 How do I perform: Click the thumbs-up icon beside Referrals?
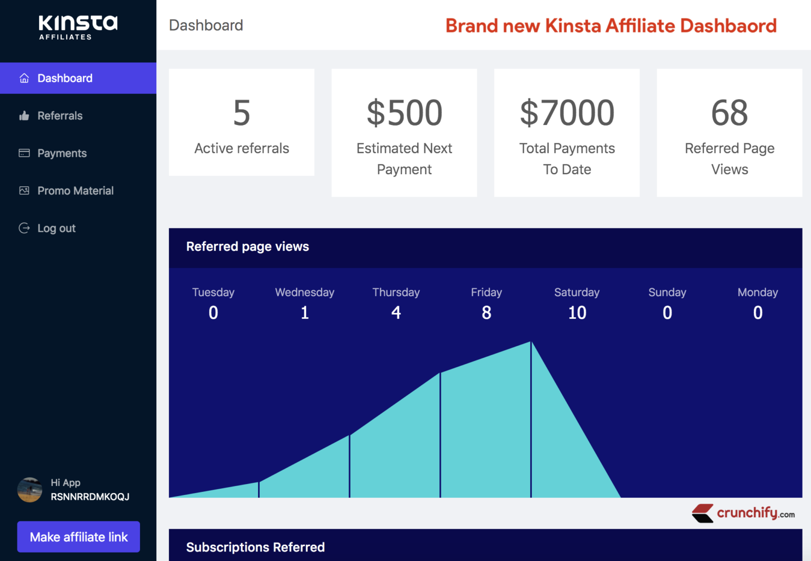pos(24,116)
